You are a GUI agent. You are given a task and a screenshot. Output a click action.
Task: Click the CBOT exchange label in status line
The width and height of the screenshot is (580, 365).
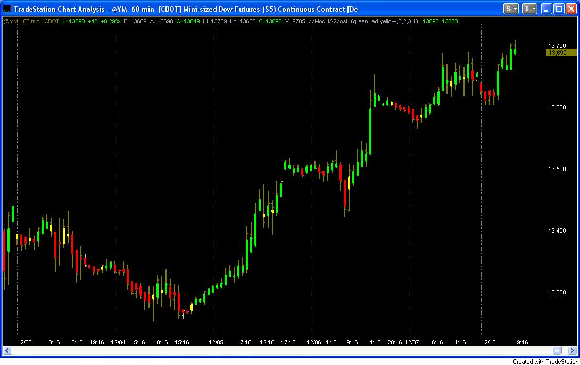52,21
